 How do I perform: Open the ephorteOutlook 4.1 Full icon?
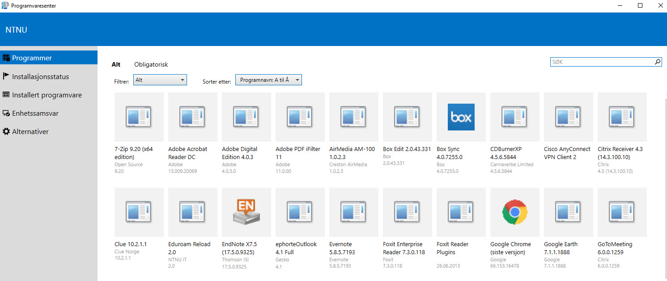click(300, 212)
